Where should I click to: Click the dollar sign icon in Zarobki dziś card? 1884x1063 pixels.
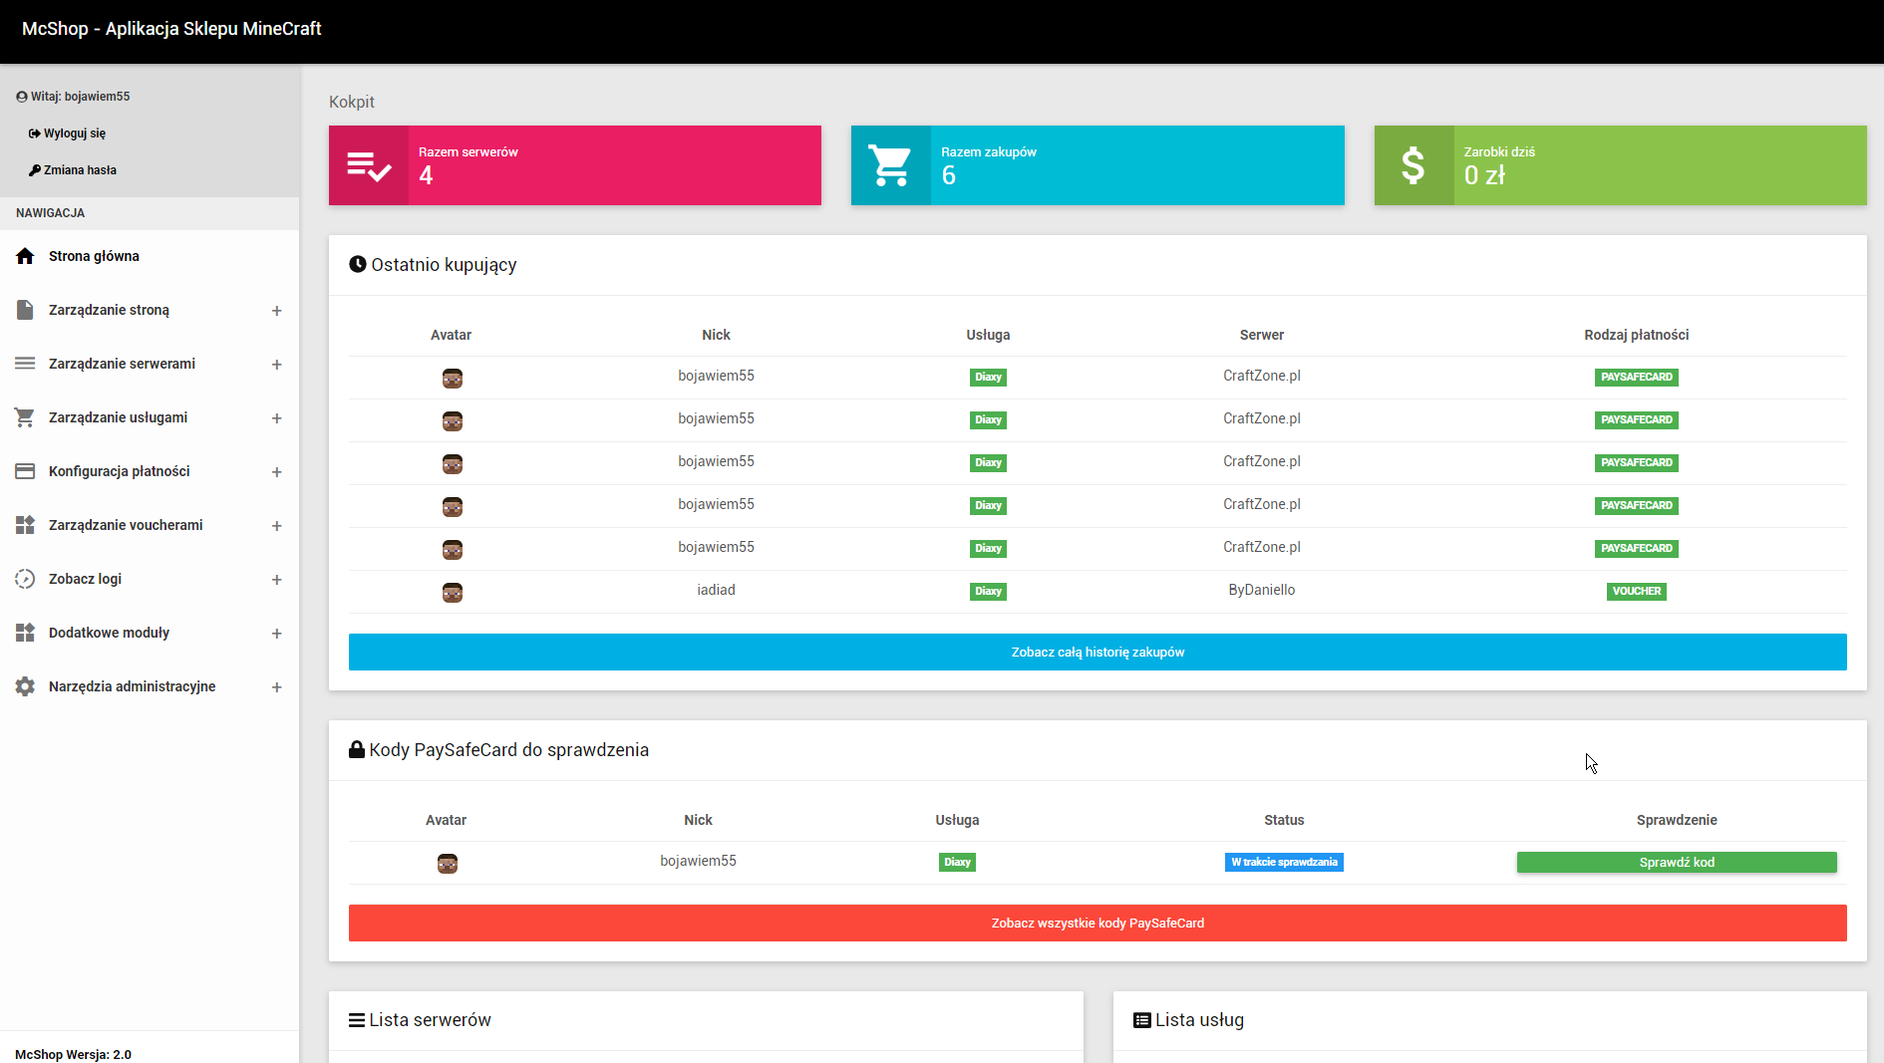[1413, 165]
